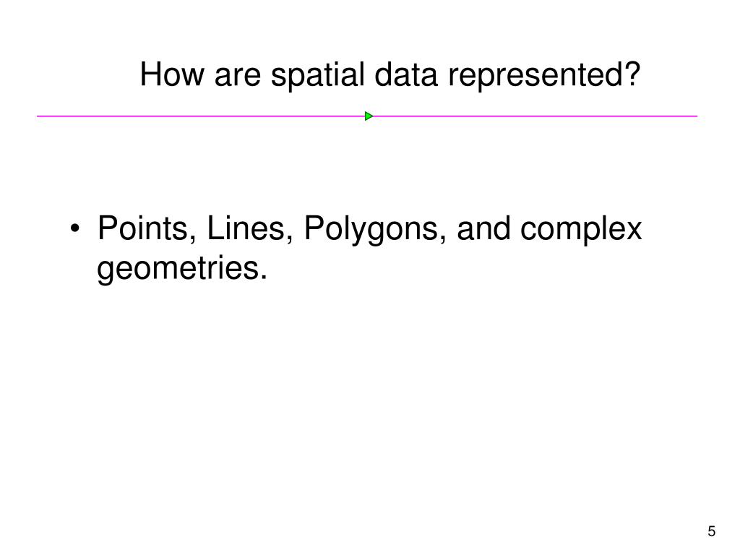Click the word "are" in title
Image resolution: width=740 pixels, height=555 pixels.
pos(237,77)
